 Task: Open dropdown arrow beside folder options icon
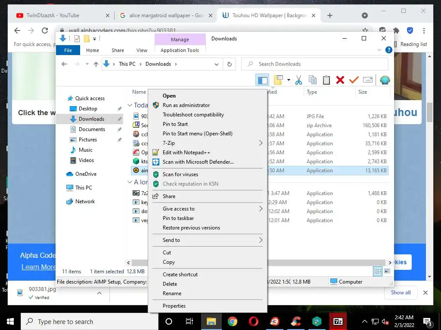tap(289, 80)
